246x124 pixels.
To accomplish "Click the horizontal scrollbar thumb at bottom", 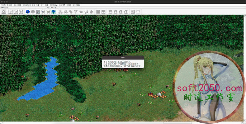I will (177, 122).
